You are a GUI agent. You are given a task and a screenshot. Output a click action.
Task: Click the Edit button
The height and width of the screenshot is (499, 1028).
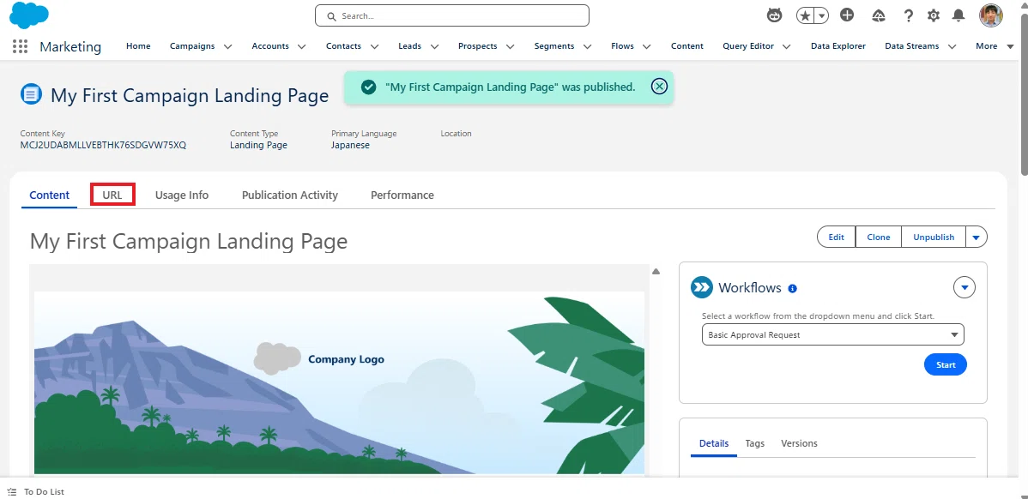click(x=836, y=237)
